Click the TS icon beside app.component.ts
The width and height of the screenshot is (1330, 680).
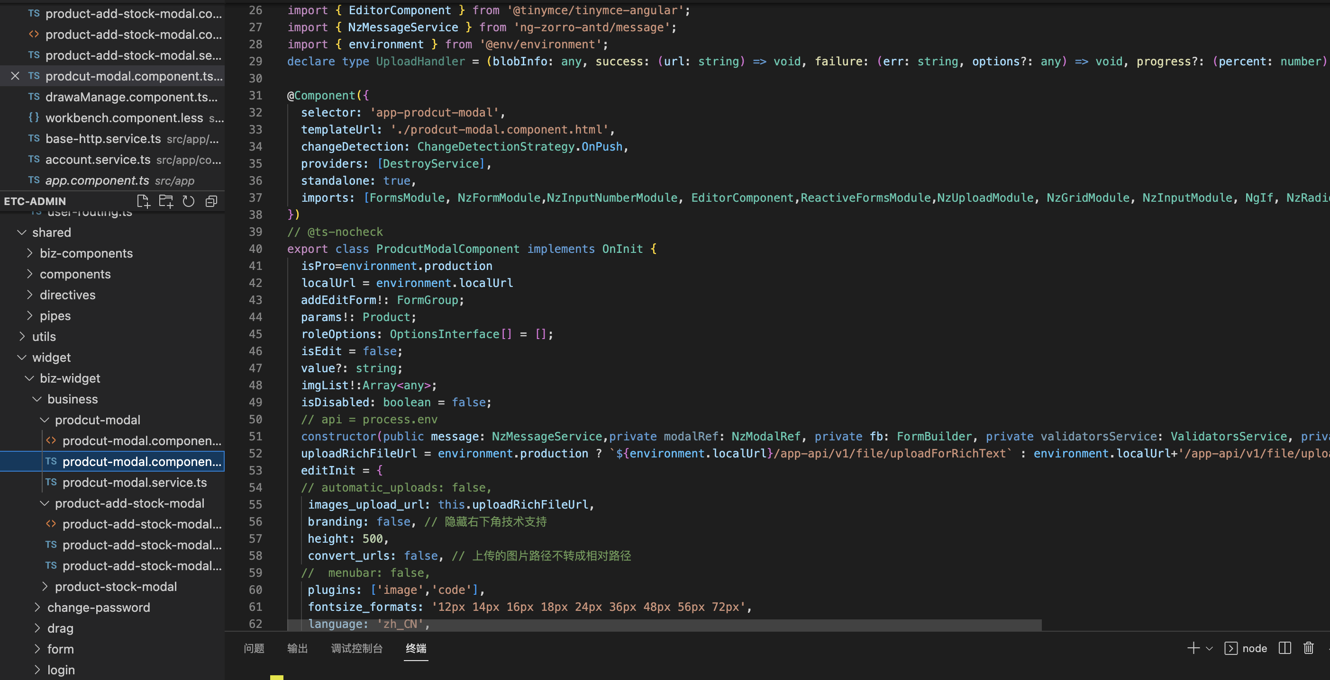point(34,180)
